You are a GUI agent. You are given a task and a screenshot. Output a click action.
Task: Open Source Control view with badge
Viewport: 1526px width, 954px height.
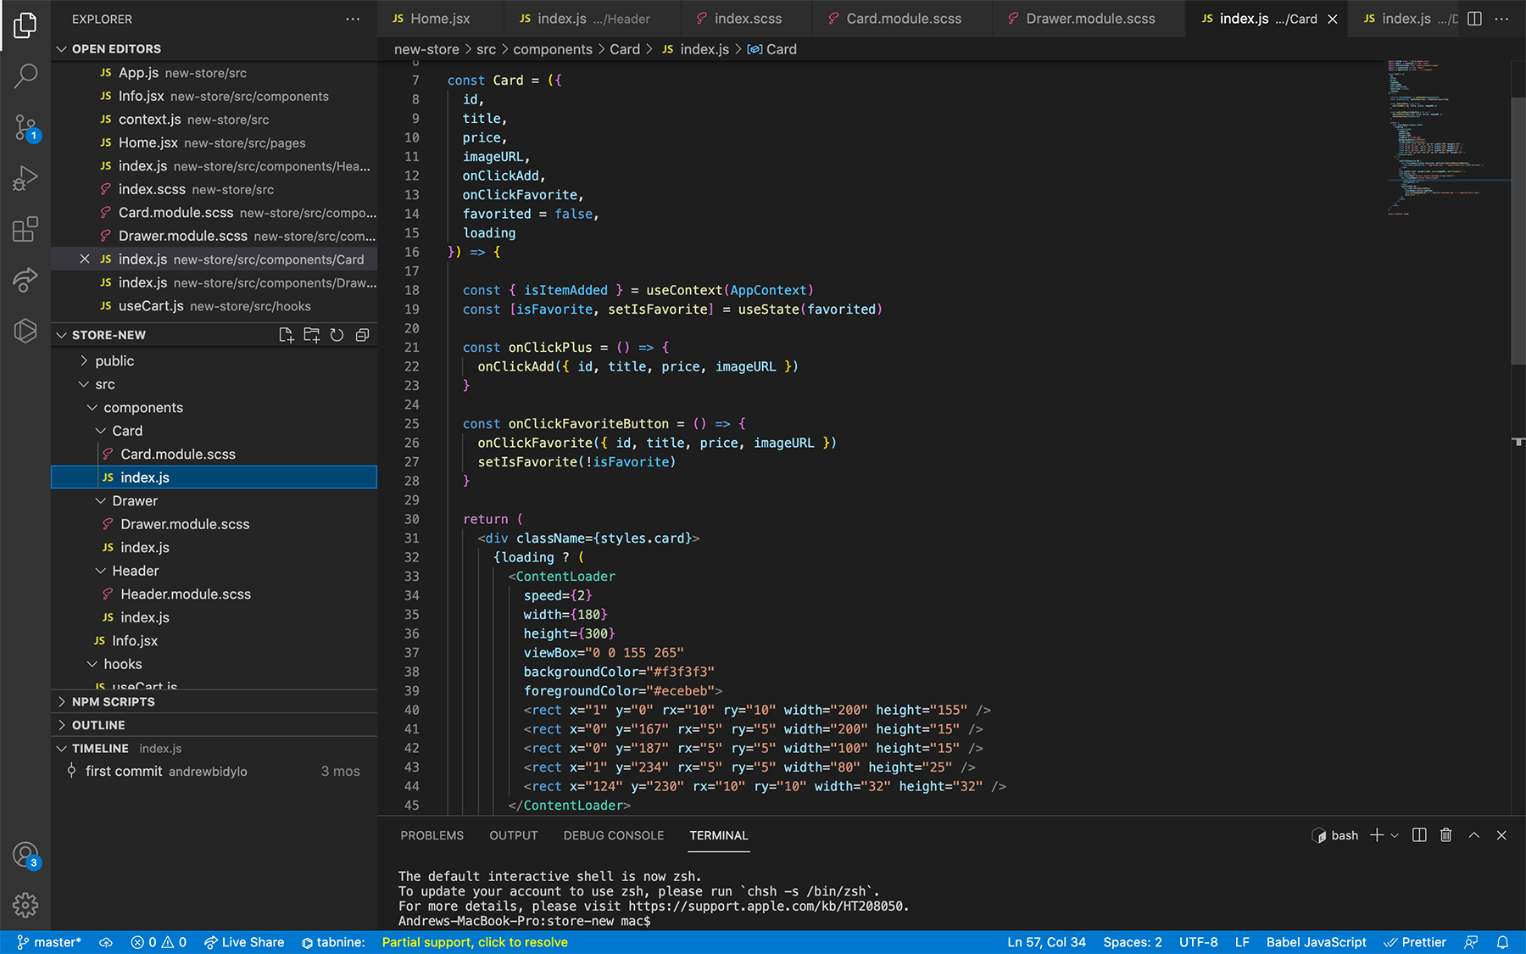[x=25, y=128]
